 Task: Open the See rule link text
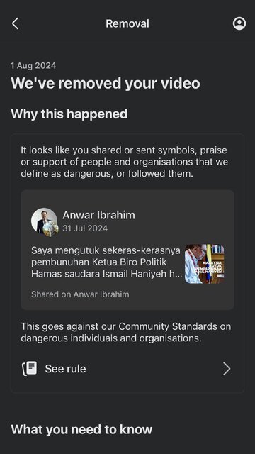pyautogui.click(x=65, y=369)
